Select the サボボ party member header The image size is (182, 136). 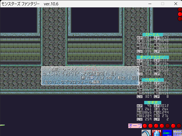(153, 103)
